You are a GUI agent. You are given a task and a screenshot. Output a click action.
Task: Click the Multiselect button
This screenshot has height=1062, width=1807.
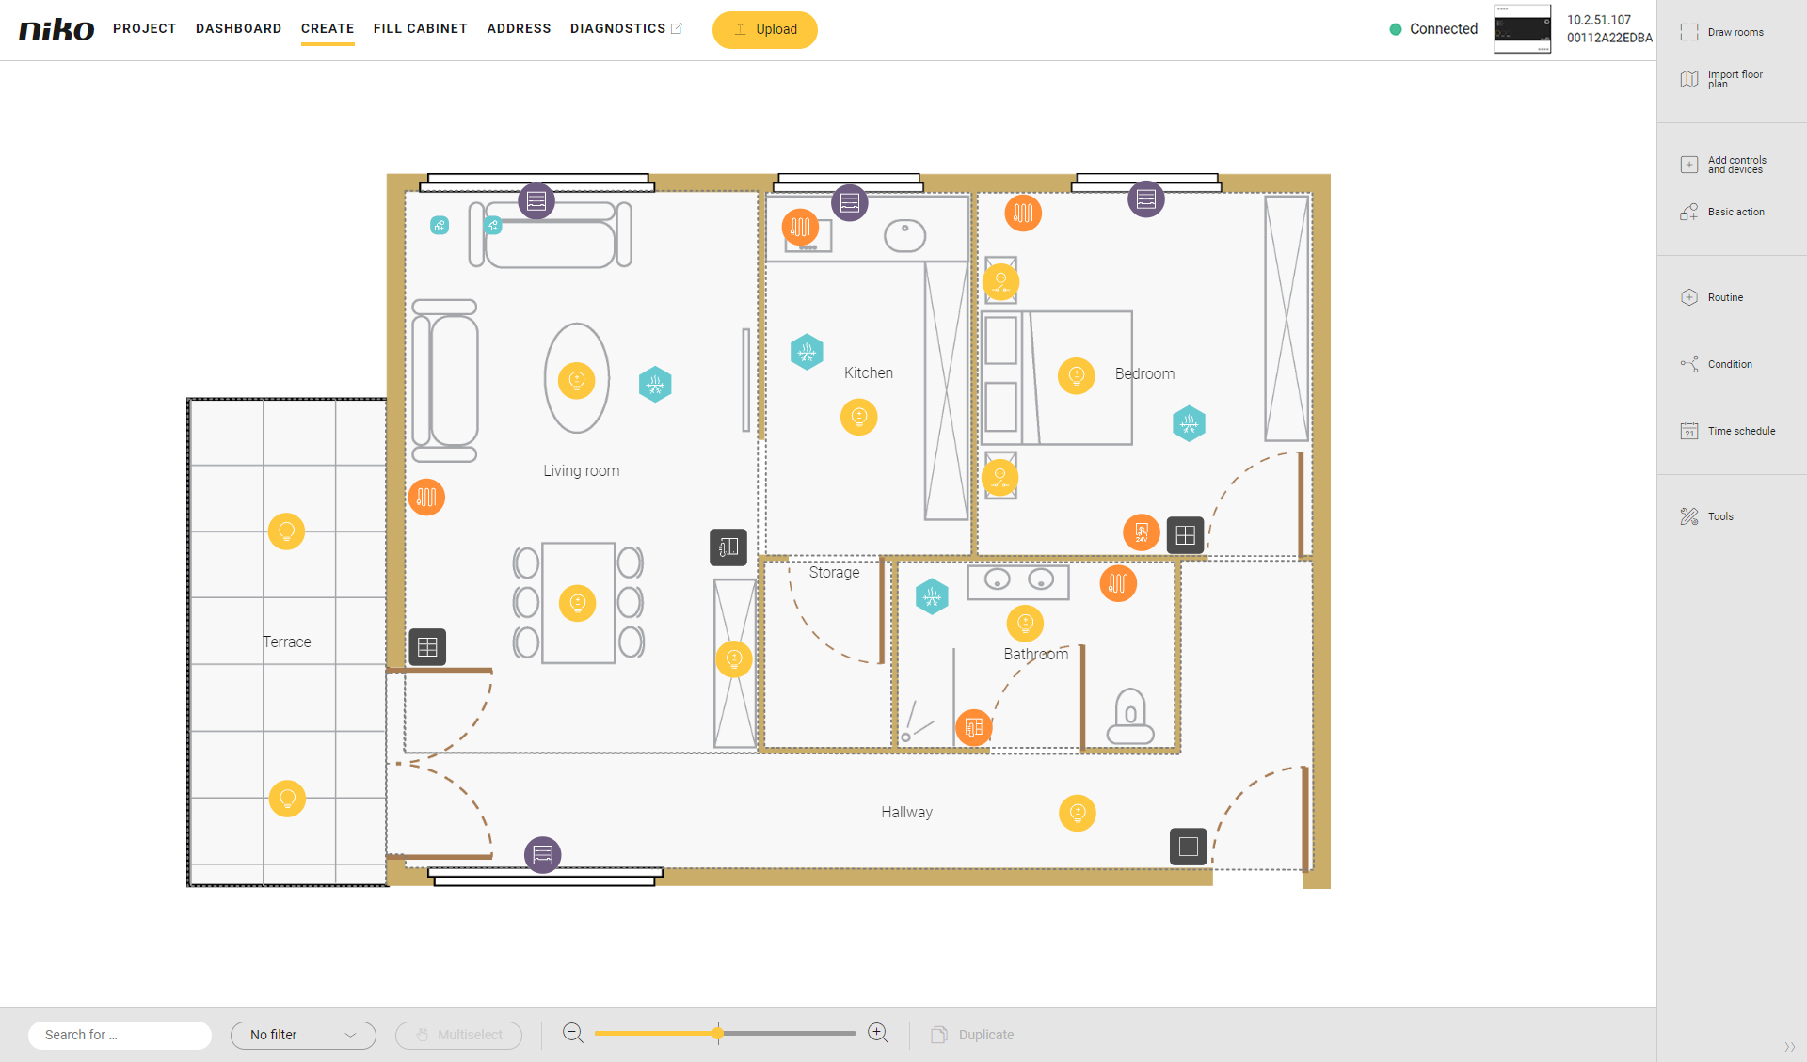click(x=458, y=1035)
